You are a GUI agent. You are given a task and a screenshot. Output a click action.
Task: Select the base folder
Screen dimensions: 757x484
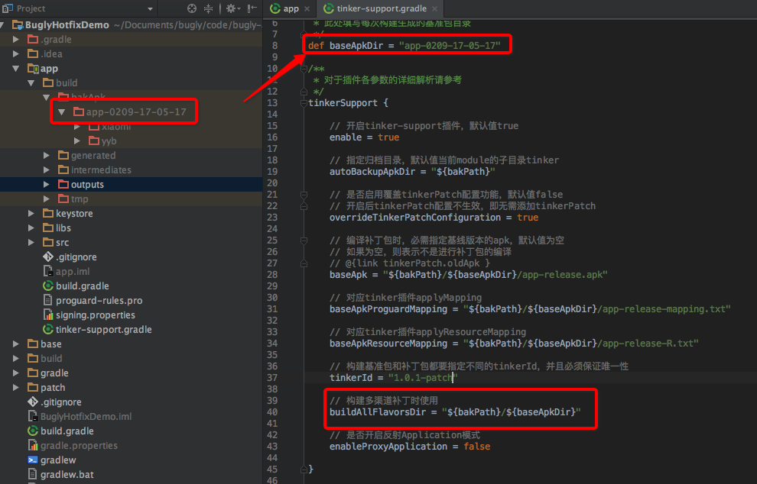coord(50,344)
